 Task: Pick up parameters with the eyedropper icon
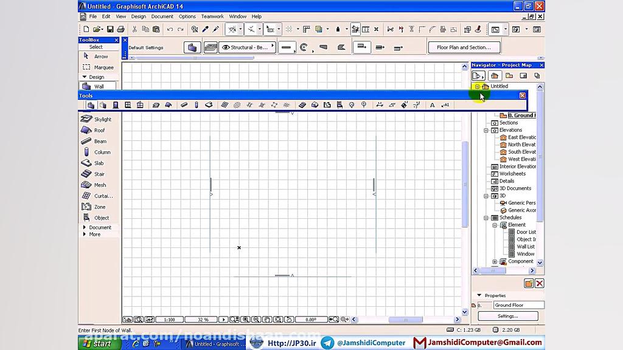[x=205, y=29]
